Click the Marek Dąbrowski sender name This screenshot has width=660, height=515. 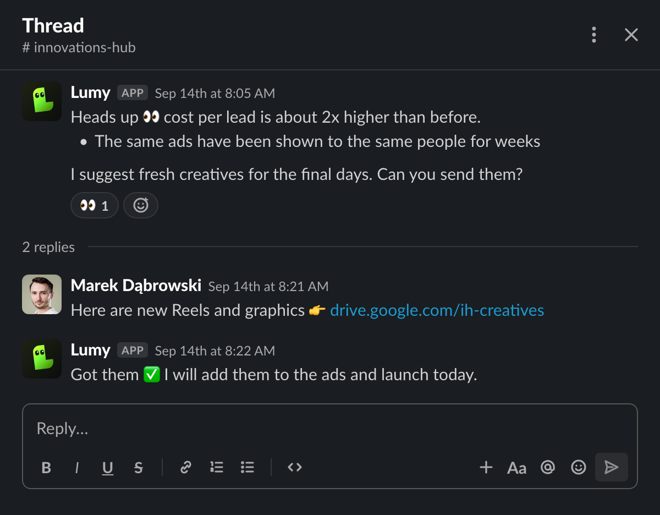(136, 286)
